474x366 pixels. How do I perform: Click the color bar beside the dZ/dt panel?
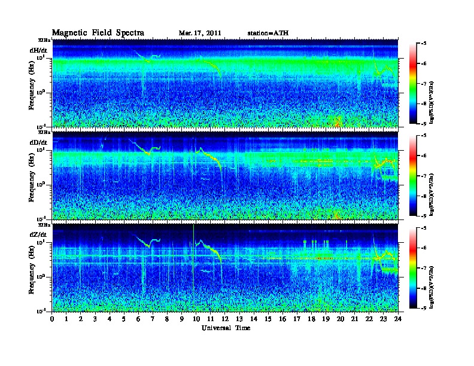412,267
